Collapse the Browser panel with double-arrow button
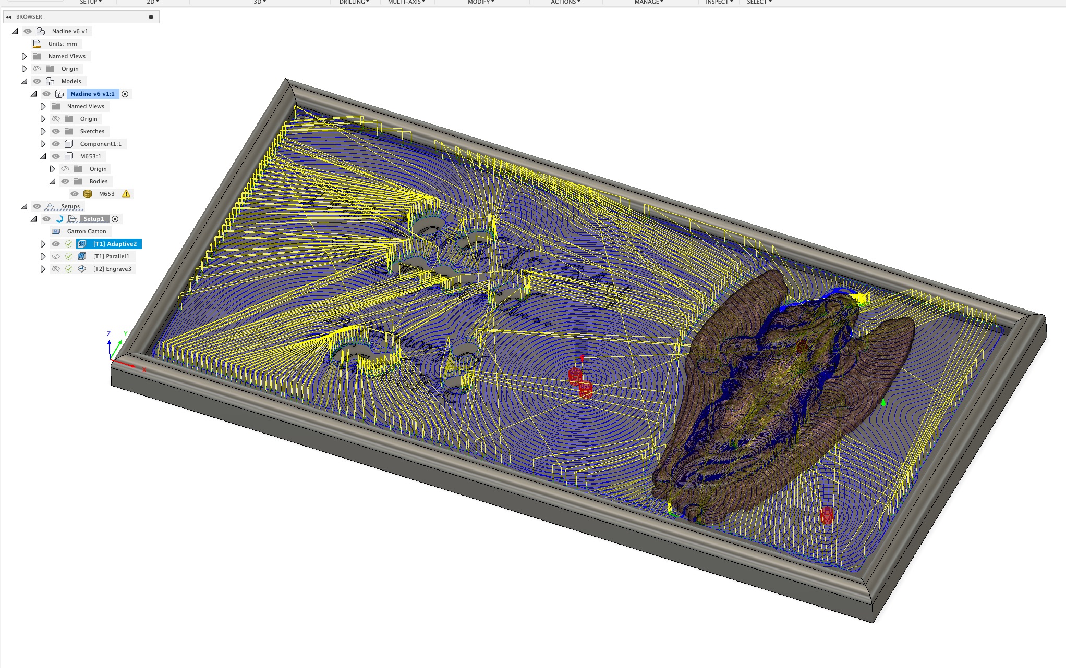1066x668 pixels. (8, 16)
